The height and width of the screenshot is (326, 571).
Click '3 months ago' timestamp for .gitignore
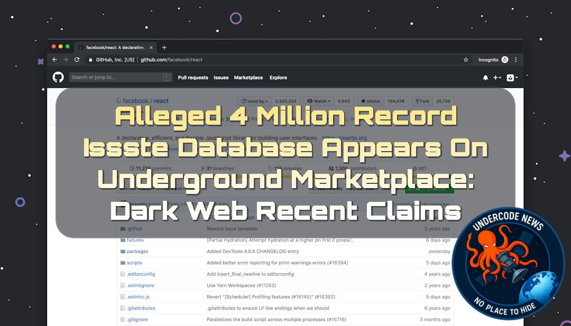(x=435, y=320)
